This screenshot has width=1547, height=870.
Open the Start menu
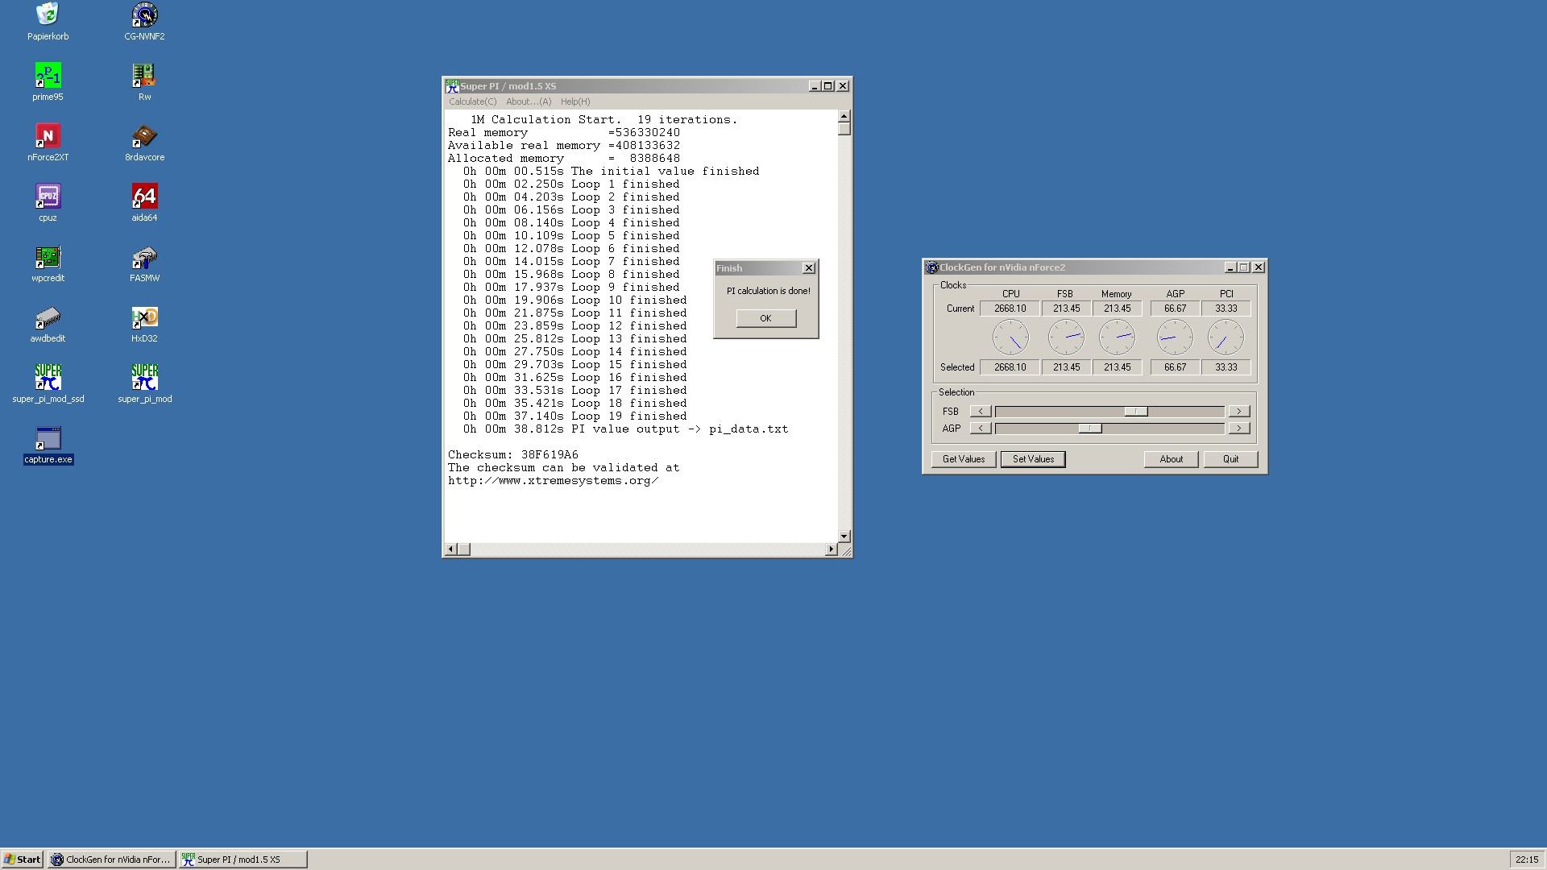point(23,860)
